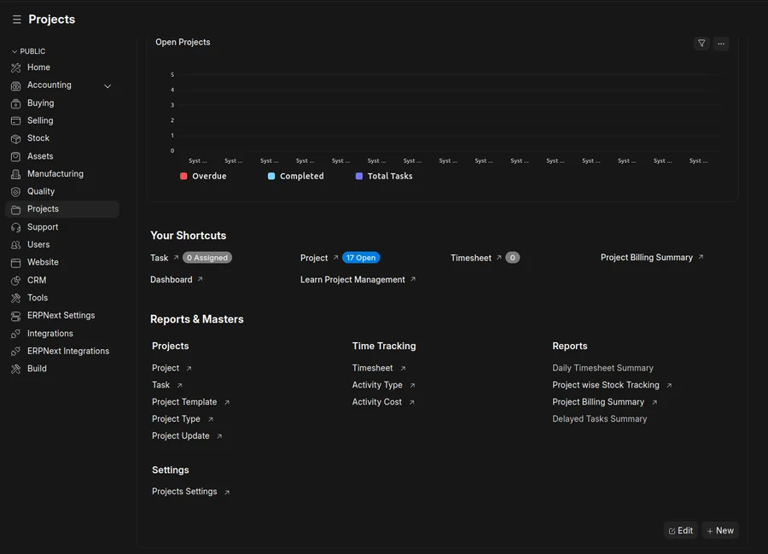Image resolution: width=768 pixels, height=554 pixels.
Task: Click the CRM pie chart icon
Action: 15,281
